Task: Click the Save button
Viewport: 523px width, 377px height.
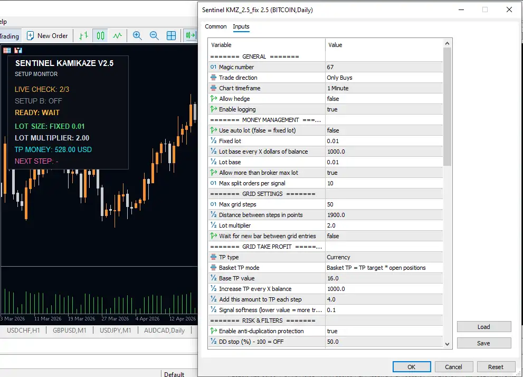Action: 483,343
